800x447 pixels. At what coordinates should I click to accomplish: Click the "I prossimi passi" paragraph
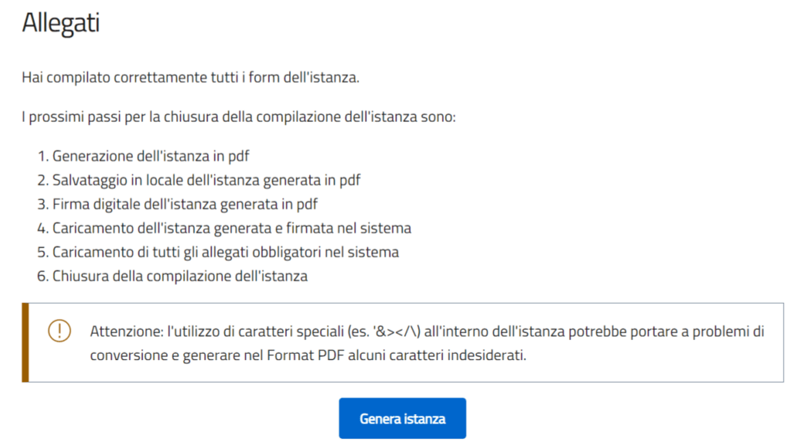(238, 117)
